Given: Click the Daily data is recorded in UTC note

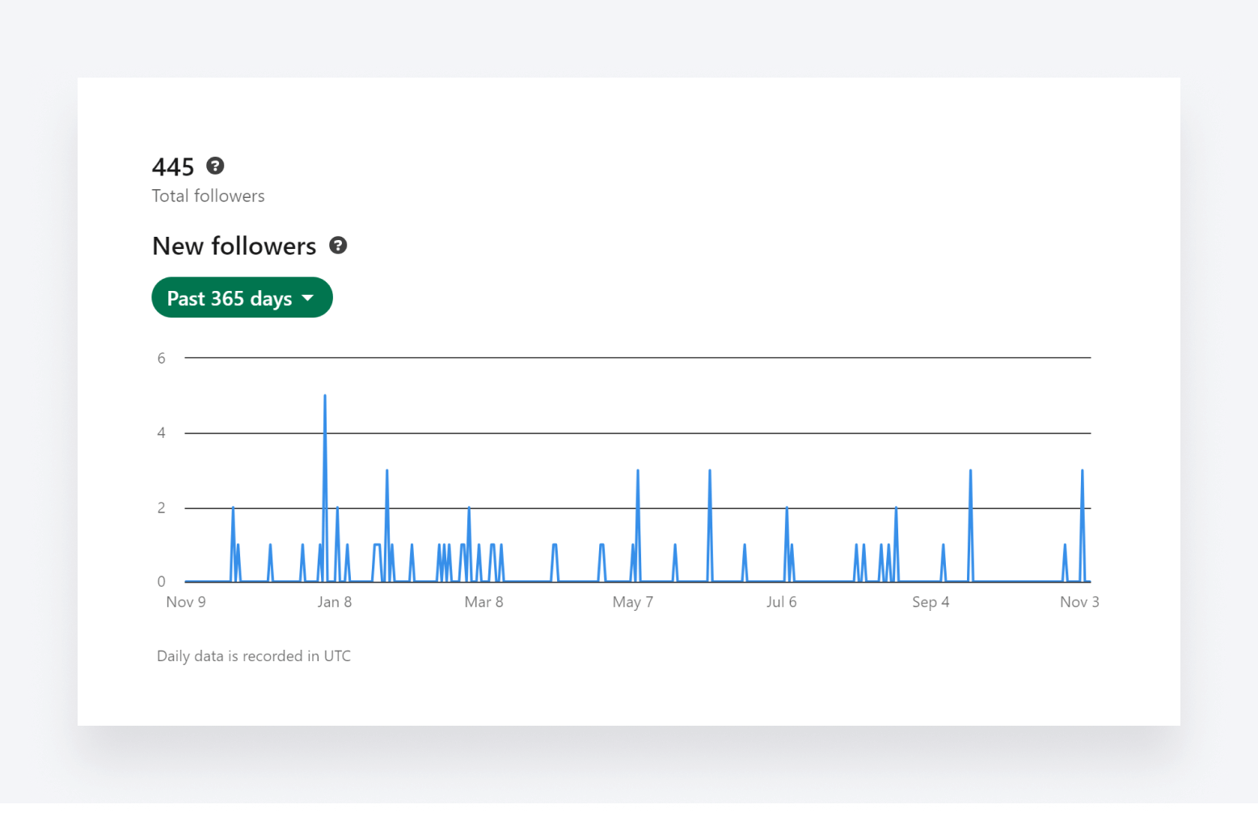Looking at the screenshot, I should pos(254,656).
